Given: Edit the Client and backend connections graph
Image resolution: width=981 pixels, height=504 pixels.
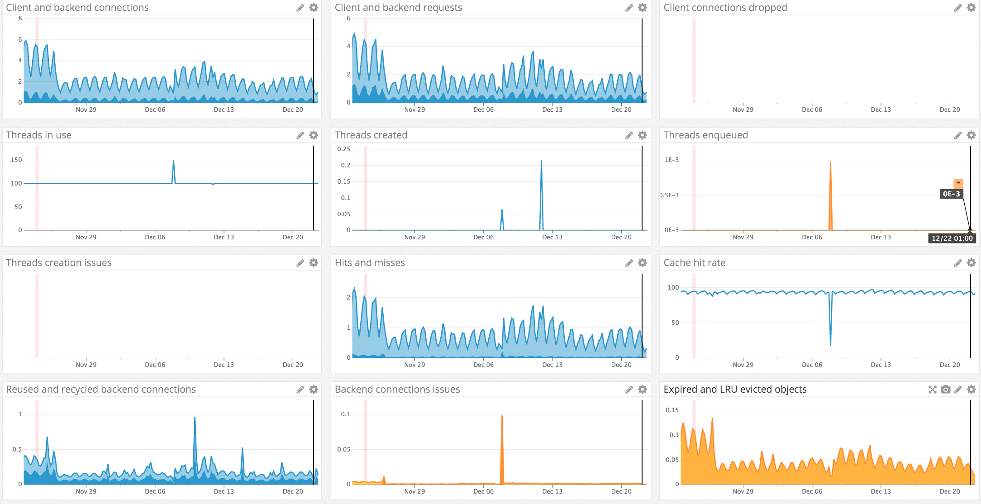Looking at the screenshot, I should tap(300, 8).
